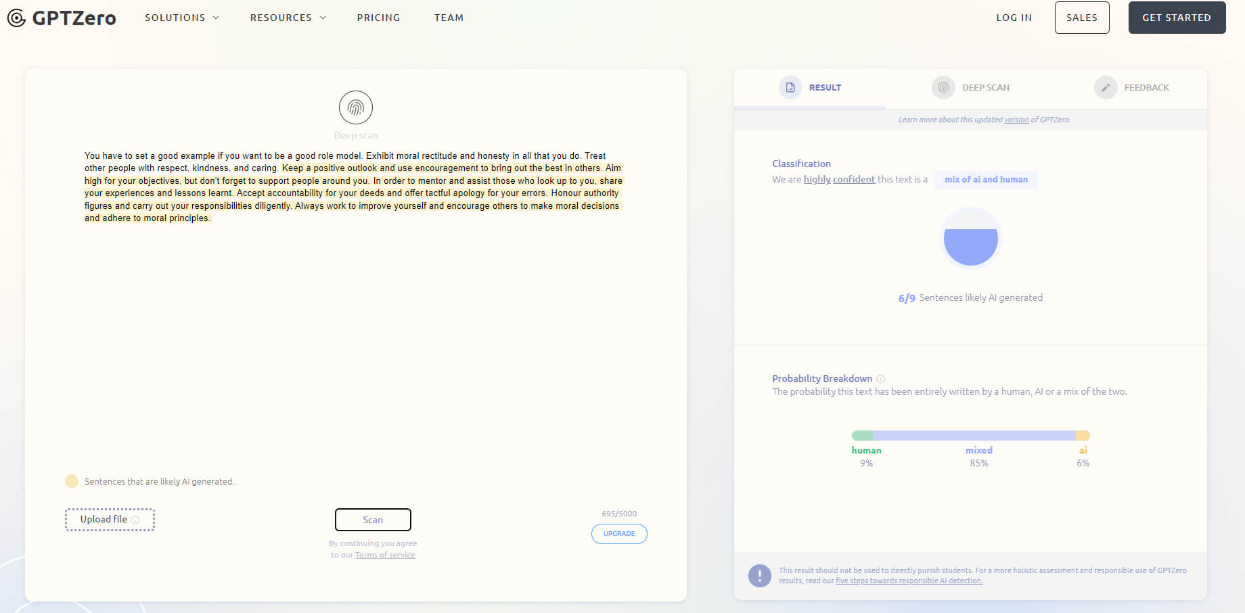This screenshot has width=1245, height=613.
Task: Open five steps towards responsible AI detection link
Action: tap(909, 581)
